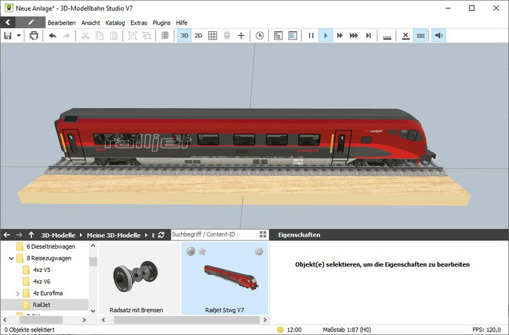Click the X track marker icon
The width and height of the screenshot is (509, 335).
(x=405, y=35)
